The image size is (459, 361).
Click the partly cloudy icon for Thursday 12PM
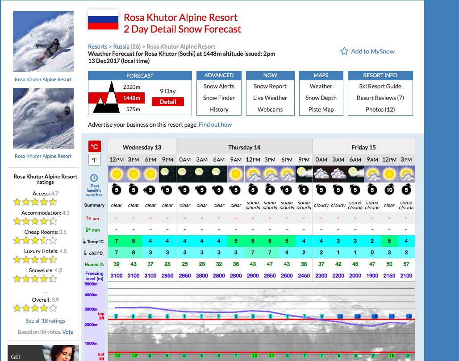tap(253, 174)
